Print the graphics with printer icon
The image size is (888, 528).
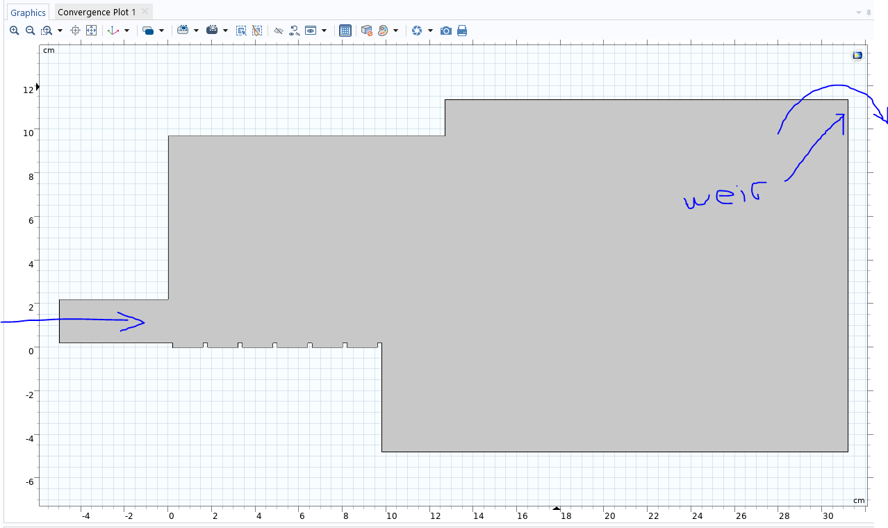(462, 31)
